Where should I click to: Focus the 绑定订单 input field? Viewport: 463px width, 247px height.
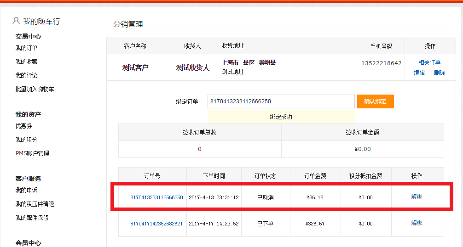pyautogui.click(x=281, y=101)
